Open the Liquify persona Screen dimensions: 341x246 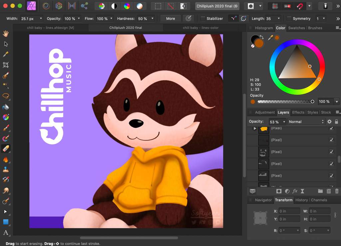tap(46, 6)
